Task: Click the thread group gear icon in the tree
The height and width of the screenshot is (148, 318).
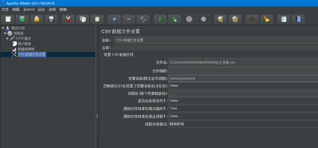Action: [x=10, y=33]
